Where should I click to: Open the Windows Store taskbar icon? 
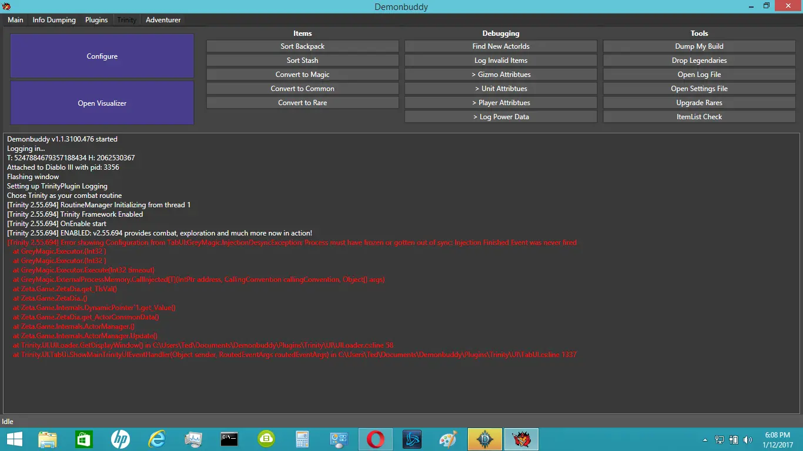pos(84,439)
